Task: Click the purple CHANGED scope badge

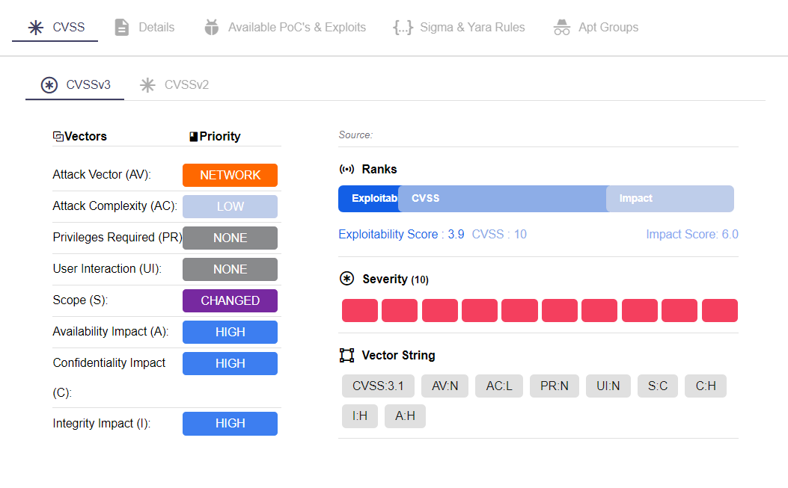Action: [230, 300]
